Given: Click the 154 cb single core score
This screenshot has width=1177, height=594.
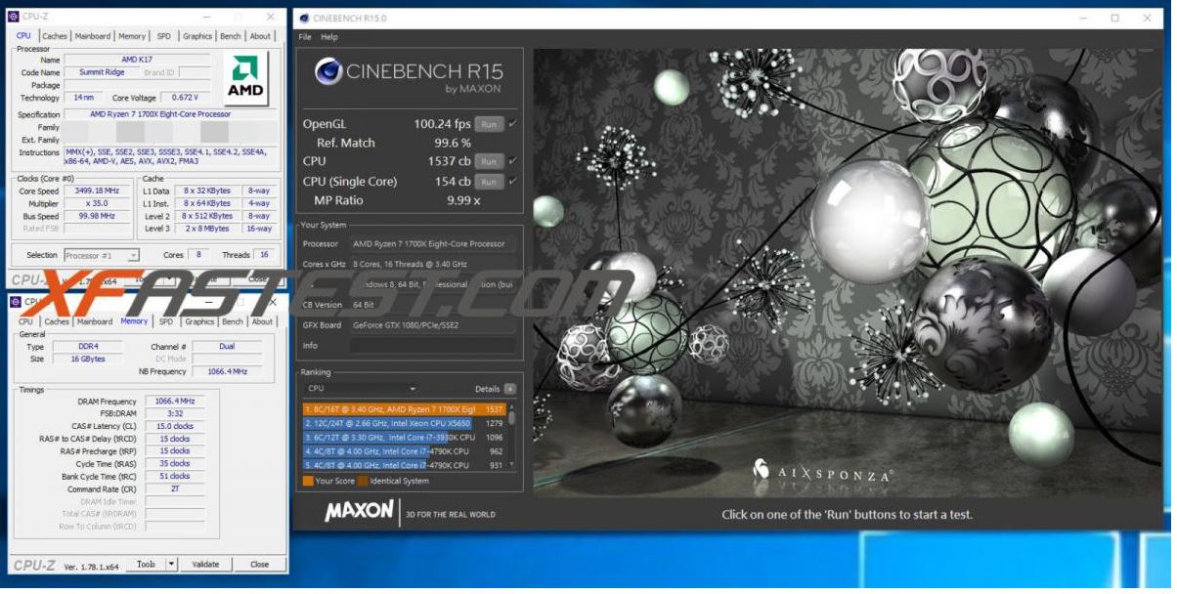Looking at the screenshot, I should coord(453,181).
